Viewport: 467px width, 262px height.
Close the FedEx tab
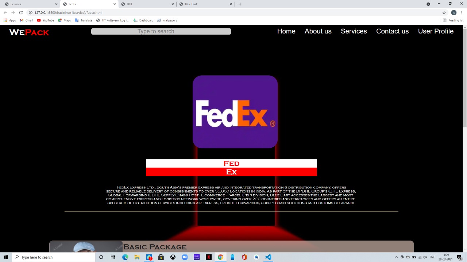tap(115, 4)
